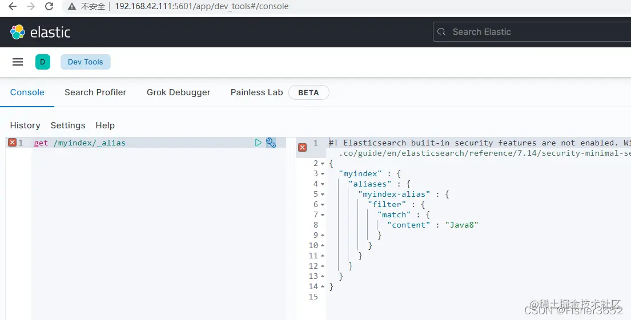Collapse the "aliases" block at line 4
Screen dimensions: 631x320
[323, 184]
